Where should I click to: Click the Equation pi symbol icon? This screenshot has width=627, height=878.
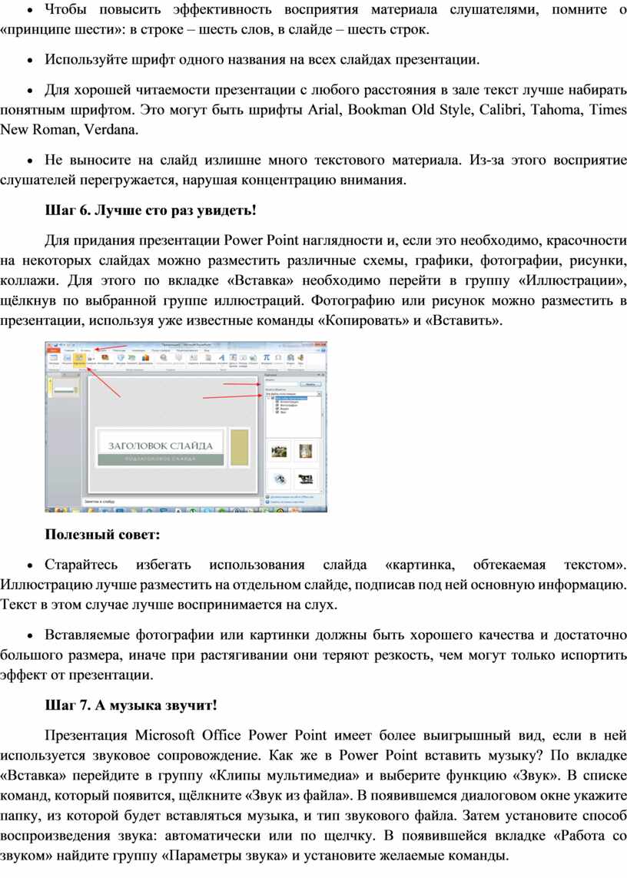pyautogui.click(x=266, y=358)
